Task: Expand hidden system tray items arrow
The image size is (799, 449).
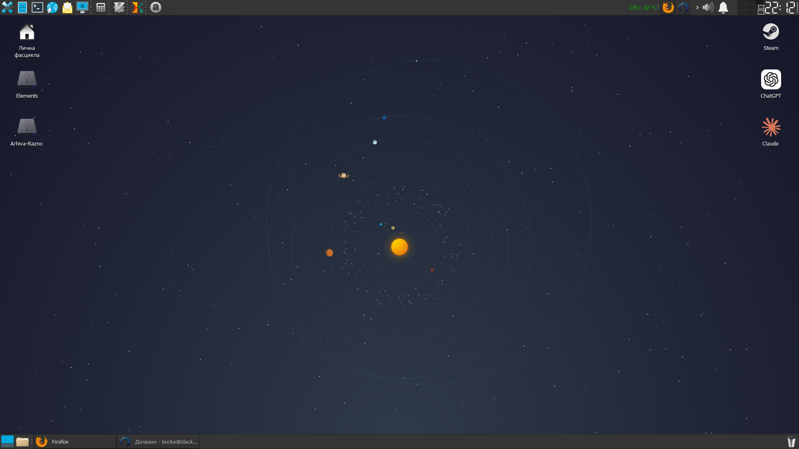Action: (697, 7)
